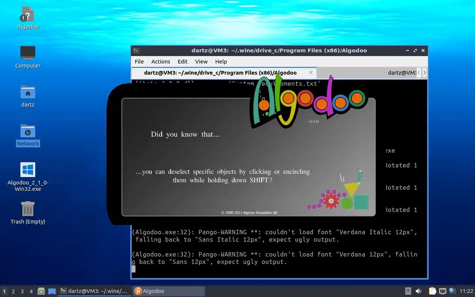Click the 11:22 clock in the panel
The height and width of the screenshot is (297, 475).
466,291
